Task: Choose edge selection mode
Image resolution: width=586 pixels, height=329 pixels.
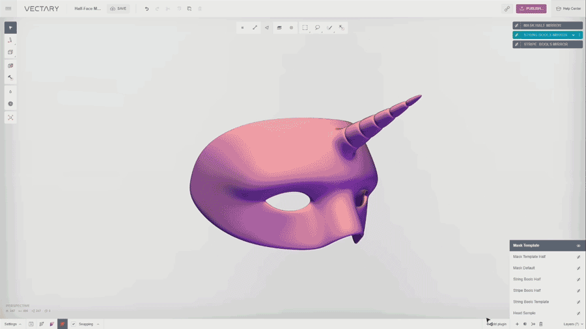Action: point(255,28)
